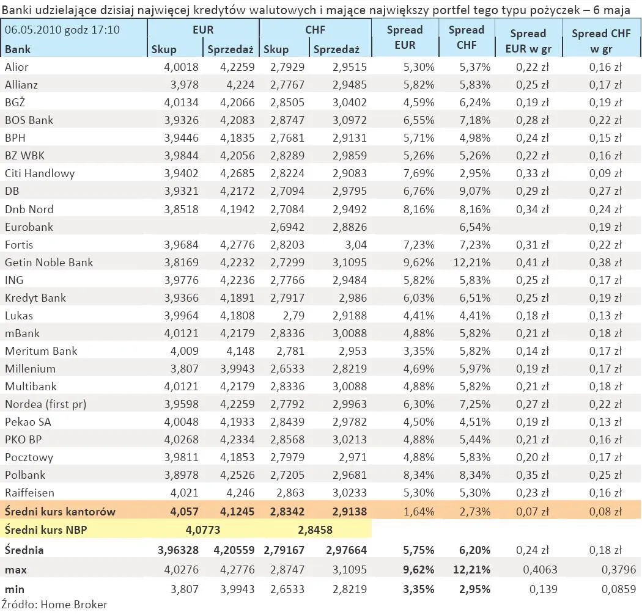Click the Eurobank row label
Image resolution: width=642 pixels, height=615 pixels.
click(29, 227)
